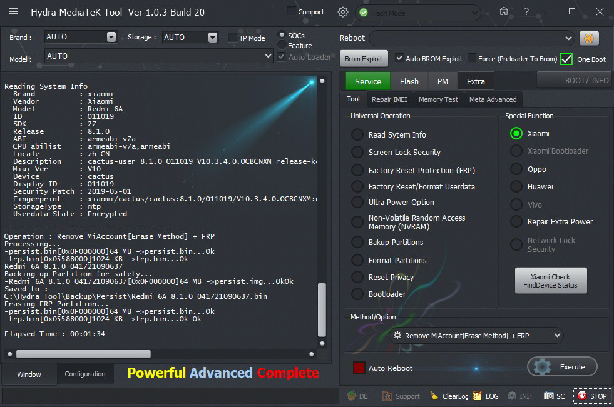
Task: Click the BOOT/ INFO button
Action: [574, 80]
